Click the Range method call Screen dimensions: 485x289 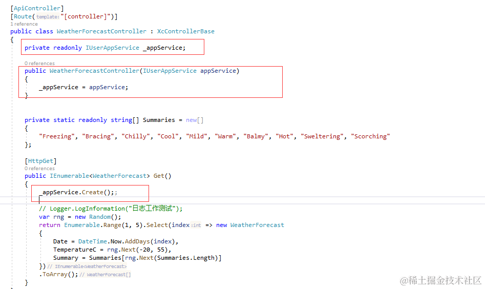click(x=112, y=225)
